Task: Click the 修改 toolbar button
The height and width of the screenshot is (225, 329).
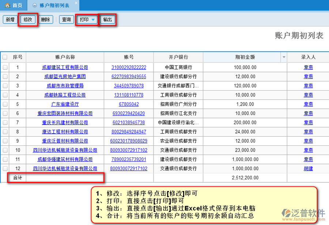Action: point(28,20)
